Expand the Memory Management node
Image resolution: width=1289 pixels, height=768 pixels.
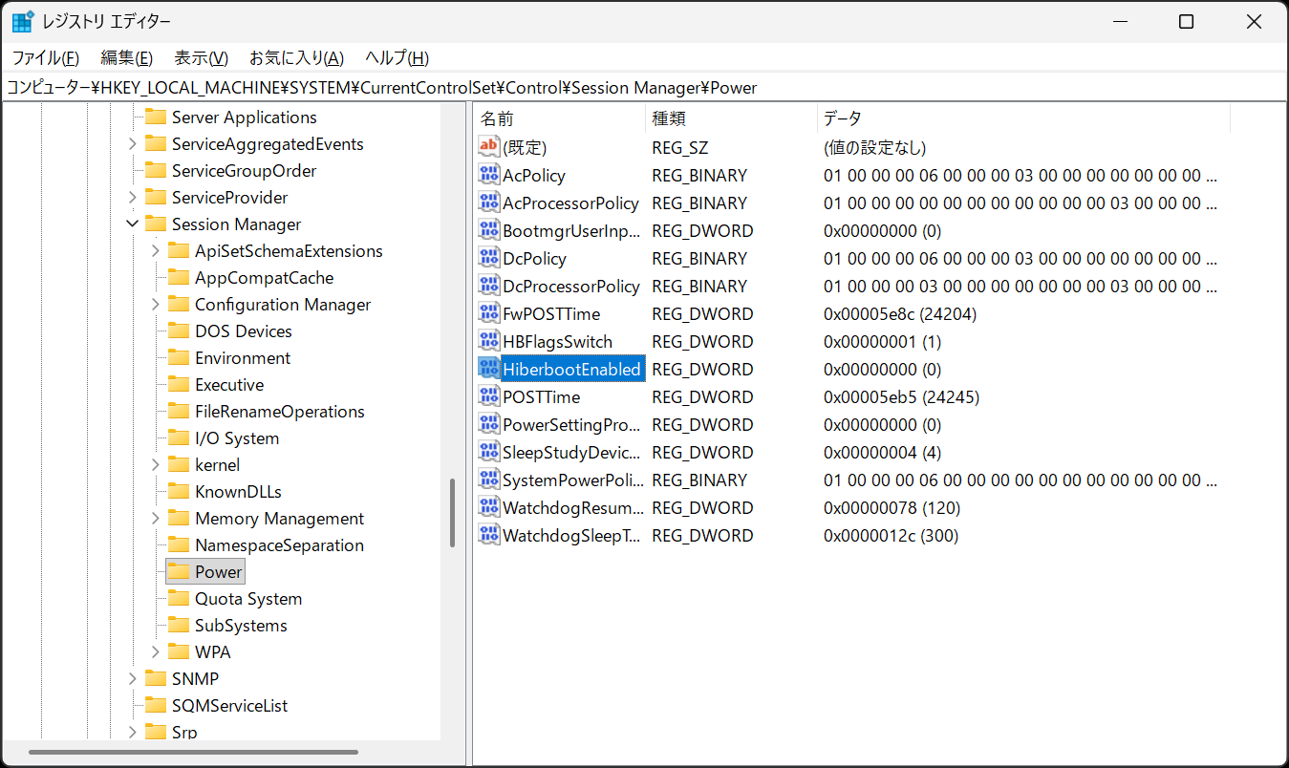[156, 518]
